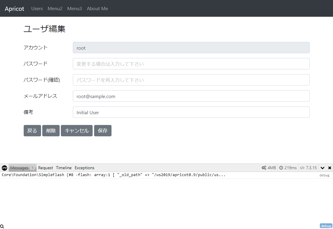This screenshot has height=229, width=333.
Task: Click the キャンセル cancel button
Action: pyautogui.click(x=77, y=131)
